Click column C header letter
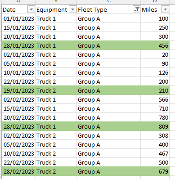The width and height of the screenshot is (175, 179). (x=108, y=1)
